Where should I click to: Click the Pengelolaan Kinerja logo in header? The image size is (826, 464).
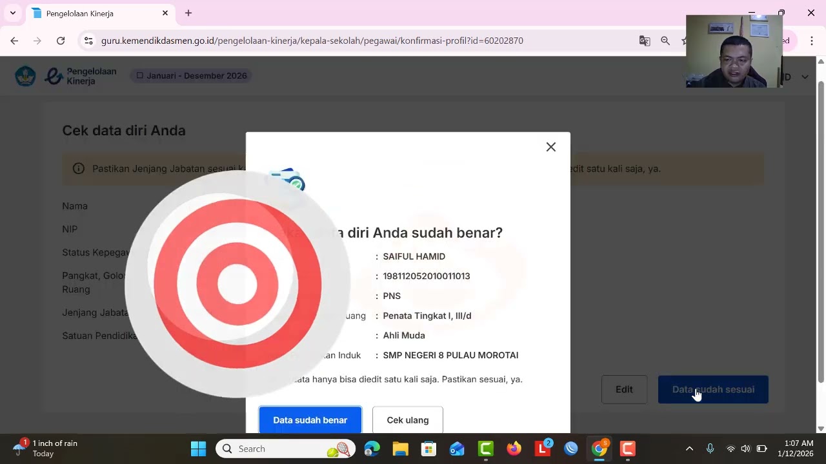click(81, 76)
